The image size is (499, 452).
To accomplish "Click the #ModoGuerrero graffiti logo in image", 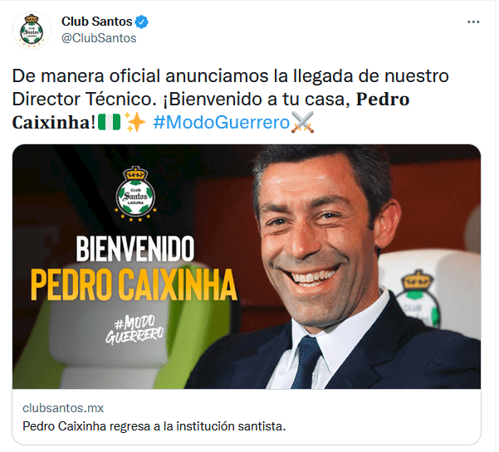I will pyautogui.click(x=135, y=329).
